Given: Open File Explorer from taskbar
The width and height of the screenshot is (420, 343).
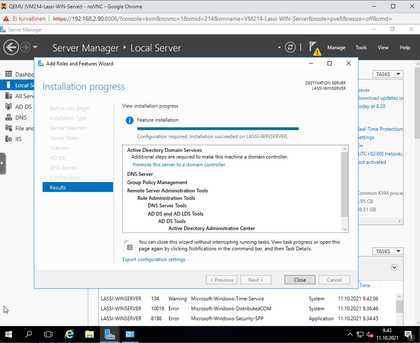Looking at the screenshot, I should pos(89,334).
